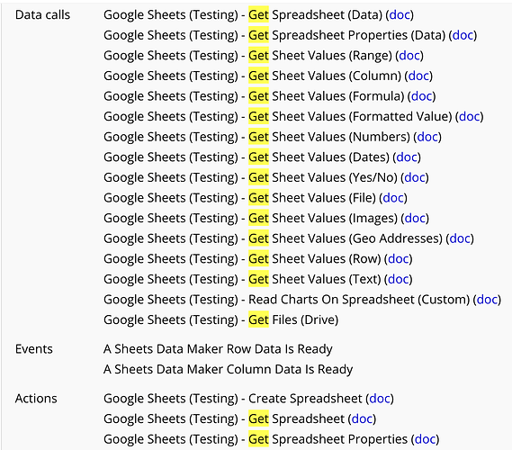
Task: Open doc for Get Sheet Values (Yes/No)
Action: pos(415,177)
